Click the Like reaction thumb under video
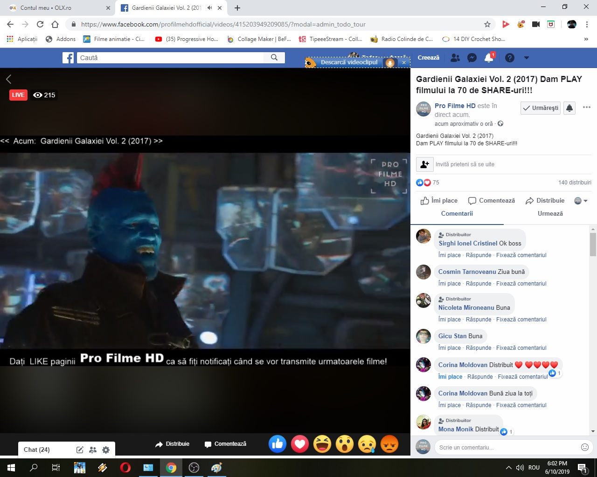 click(278, 444)
